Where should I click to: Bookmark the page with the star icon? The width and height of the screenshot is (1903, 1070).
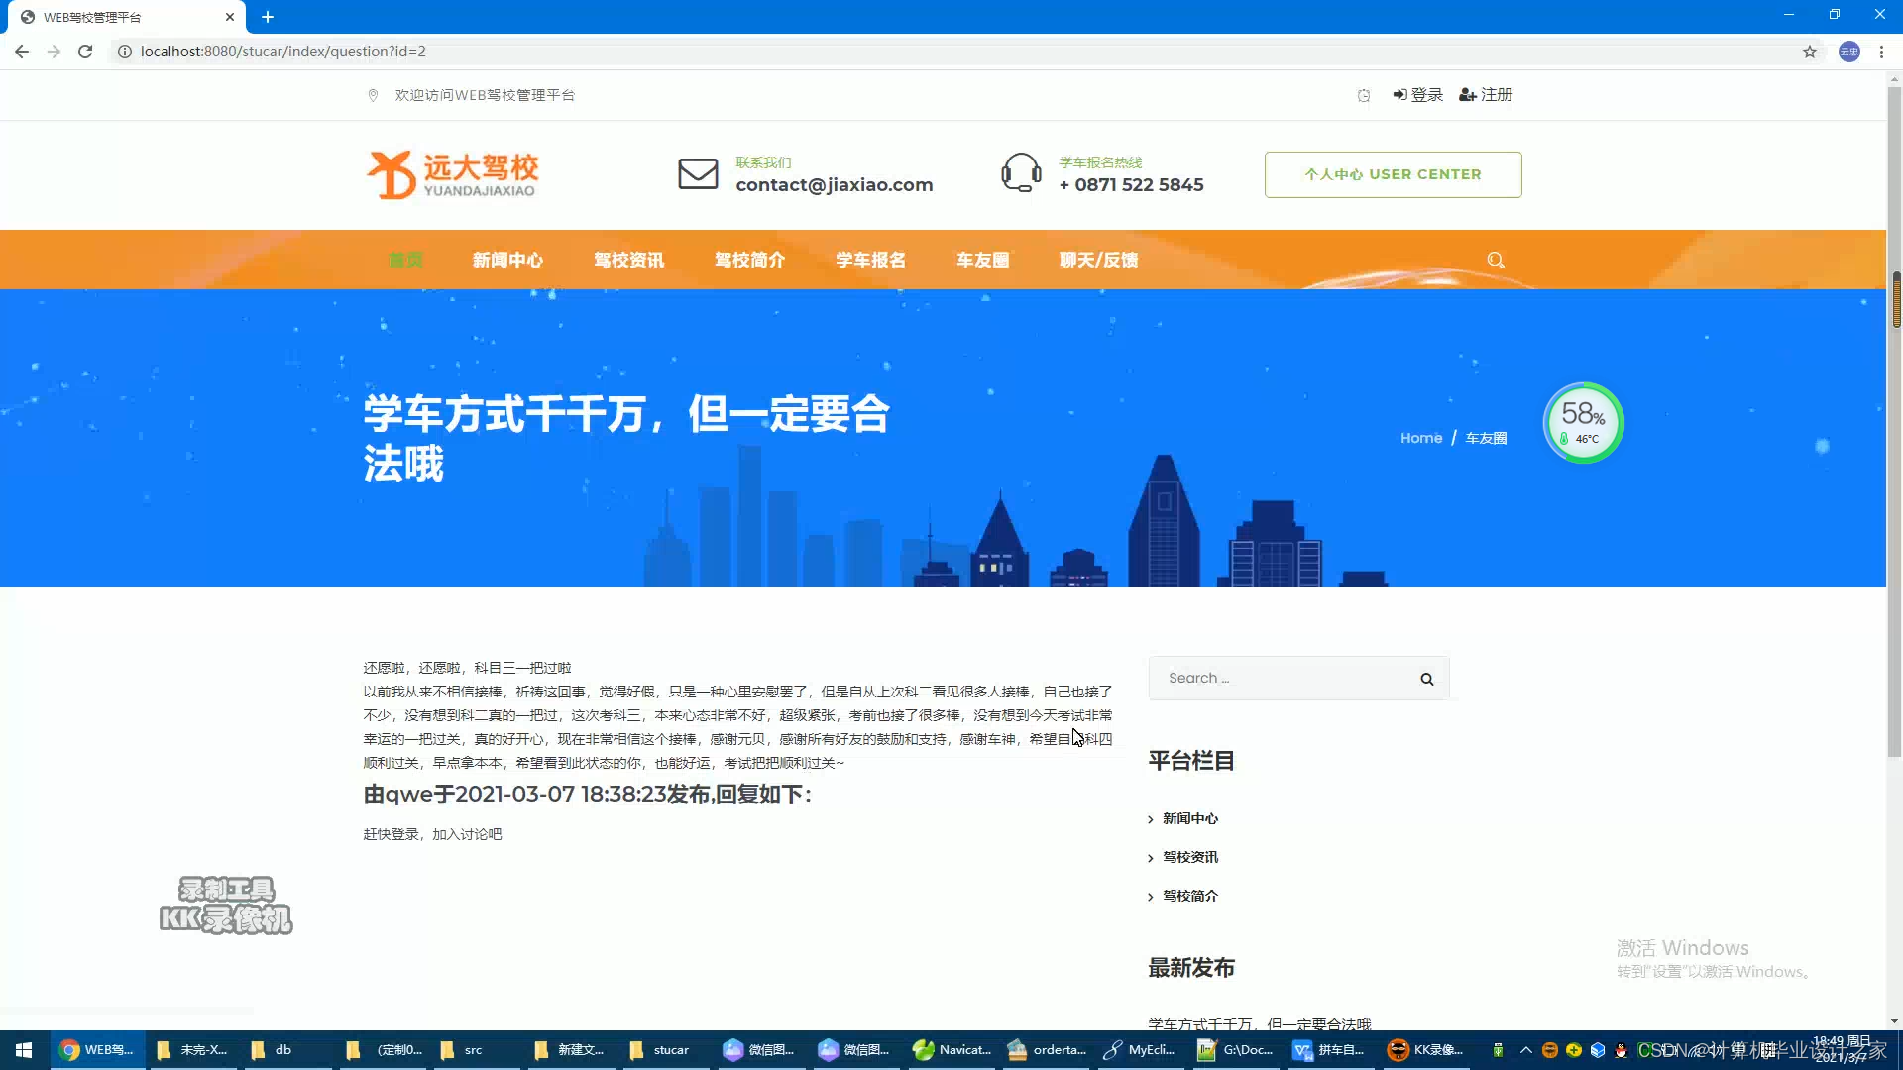pos(1811,52)
